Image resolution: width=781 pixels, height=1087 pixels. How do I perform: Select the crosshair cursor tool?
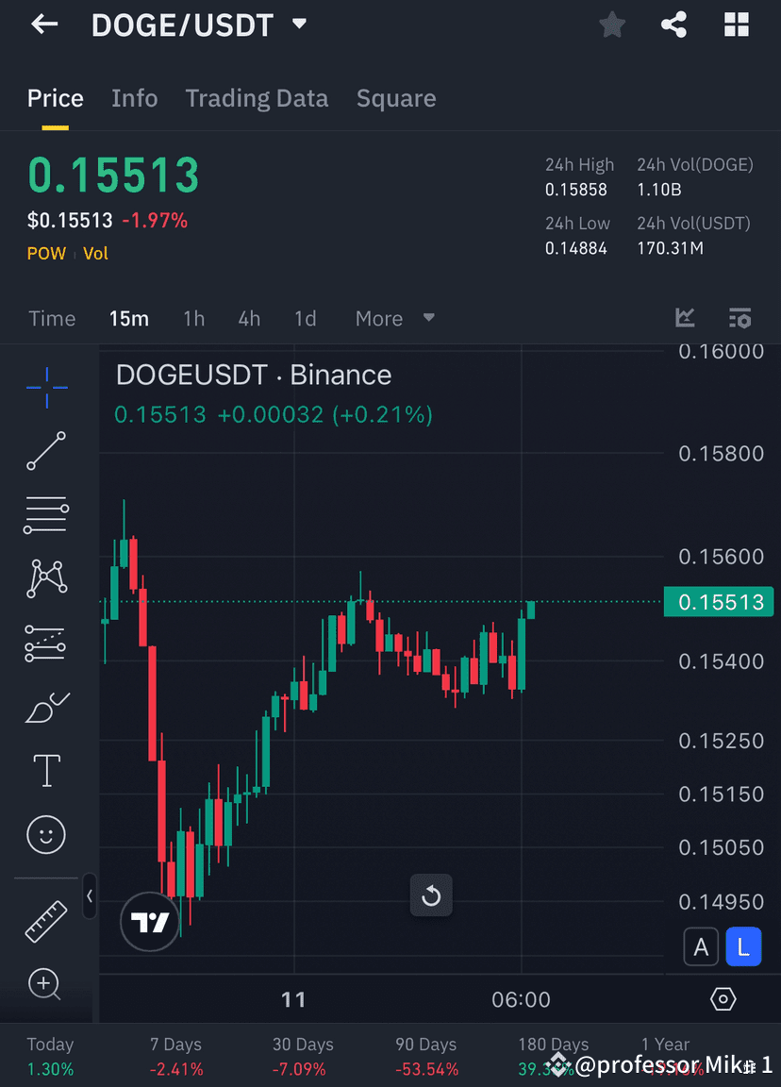pyautogui.click(x=45, y=387)
